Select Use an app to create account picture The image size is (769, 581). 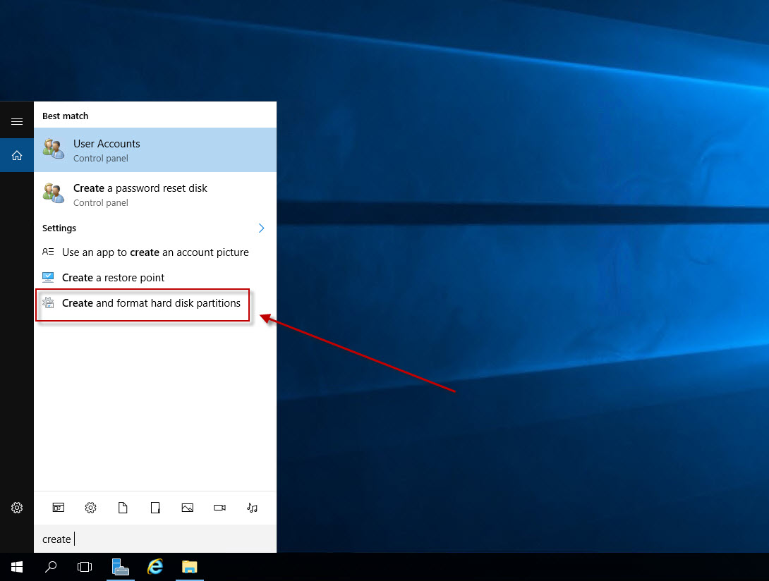(155, 252)
